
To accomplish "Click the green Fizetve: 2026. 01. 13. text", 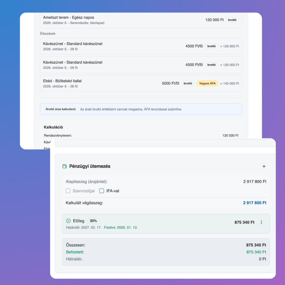I will pos(121,227).
